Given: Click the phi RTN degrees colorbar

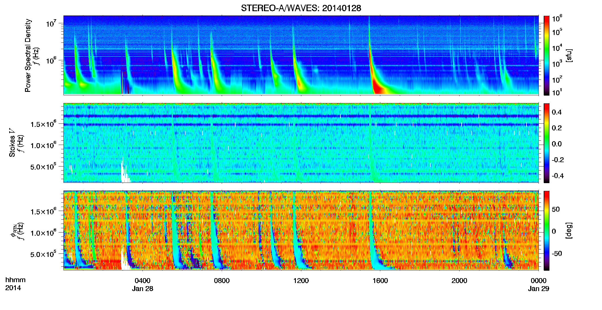Looking at the screenshot, I should tap(547, 230).
